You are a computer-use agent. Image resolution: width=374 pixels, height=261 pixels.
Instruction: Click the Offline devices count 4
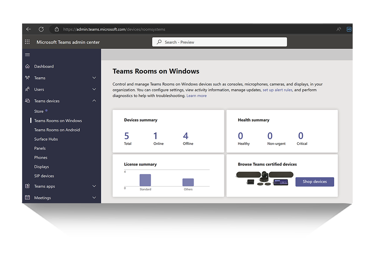pyautogui.click(x=186, y=136)
